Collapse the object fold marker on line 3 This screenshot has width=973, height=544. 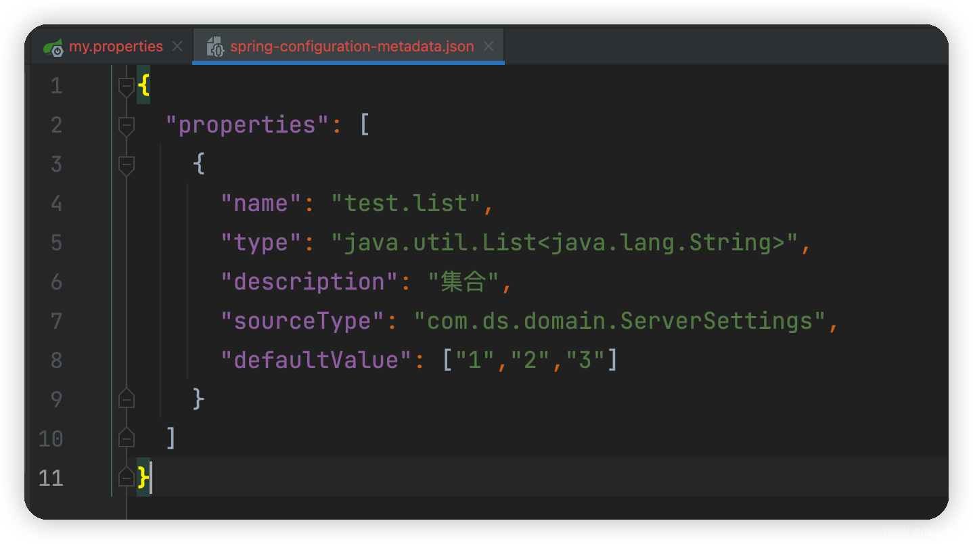coord(127,164)
